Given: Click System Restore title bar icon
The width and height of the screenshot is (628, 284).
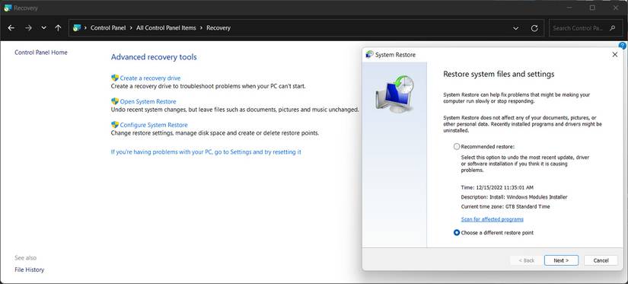Looking at the screenshot, I should (370, 55).
